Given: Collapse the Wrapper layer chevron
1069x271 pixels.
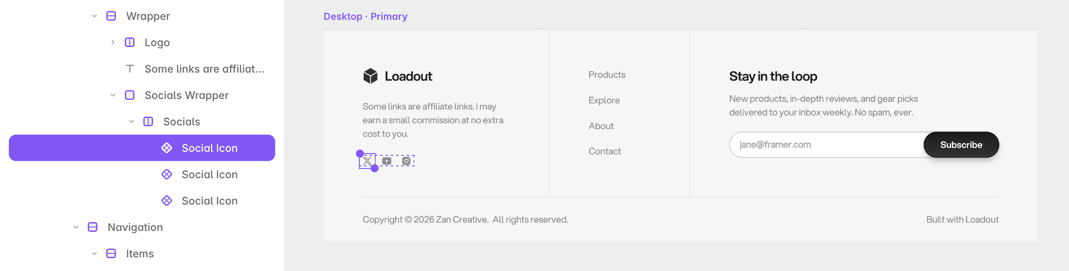Looking at the screenshot, I should coord(94,16).
